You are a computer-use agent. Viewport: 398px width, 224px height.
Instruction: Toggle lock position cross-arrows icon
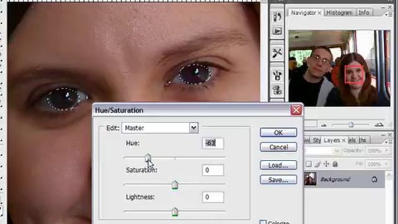click(x=326, y=164)
